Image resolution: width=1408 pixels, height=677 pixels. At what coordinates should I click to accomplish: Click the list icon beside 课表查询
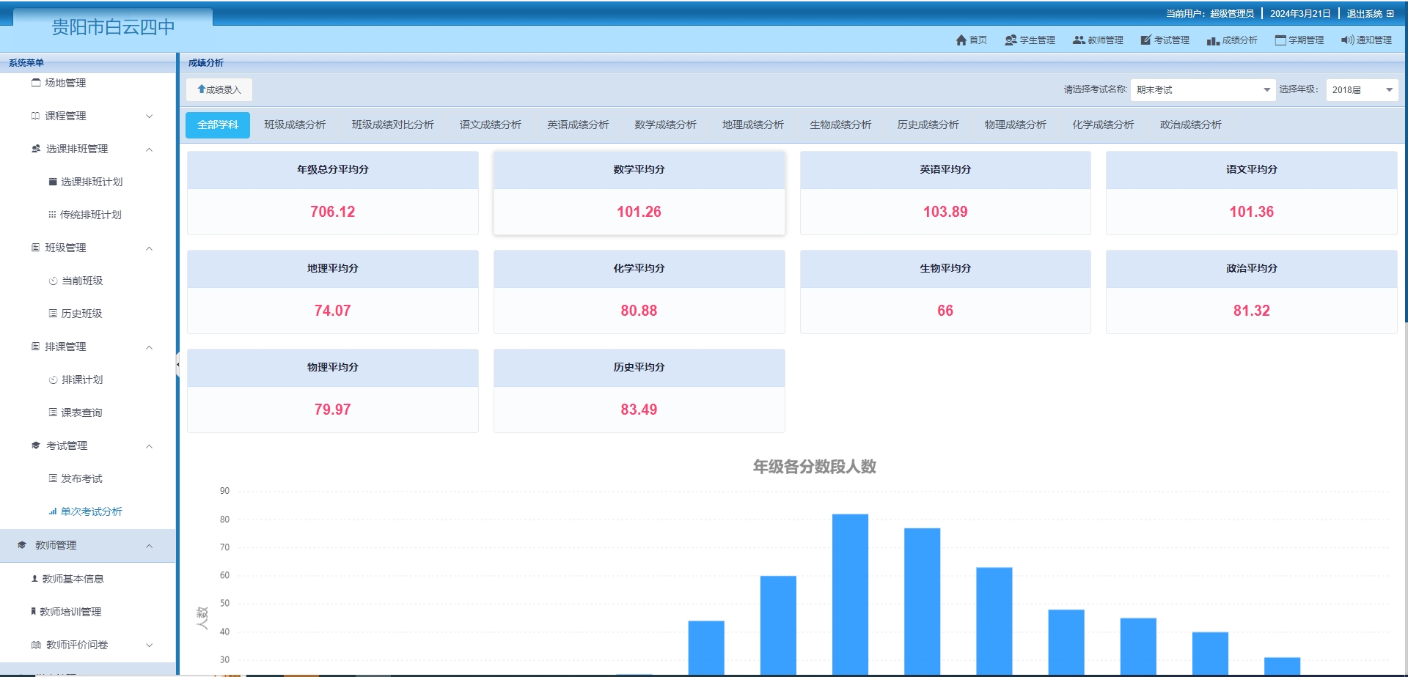(x=53, y=413)
